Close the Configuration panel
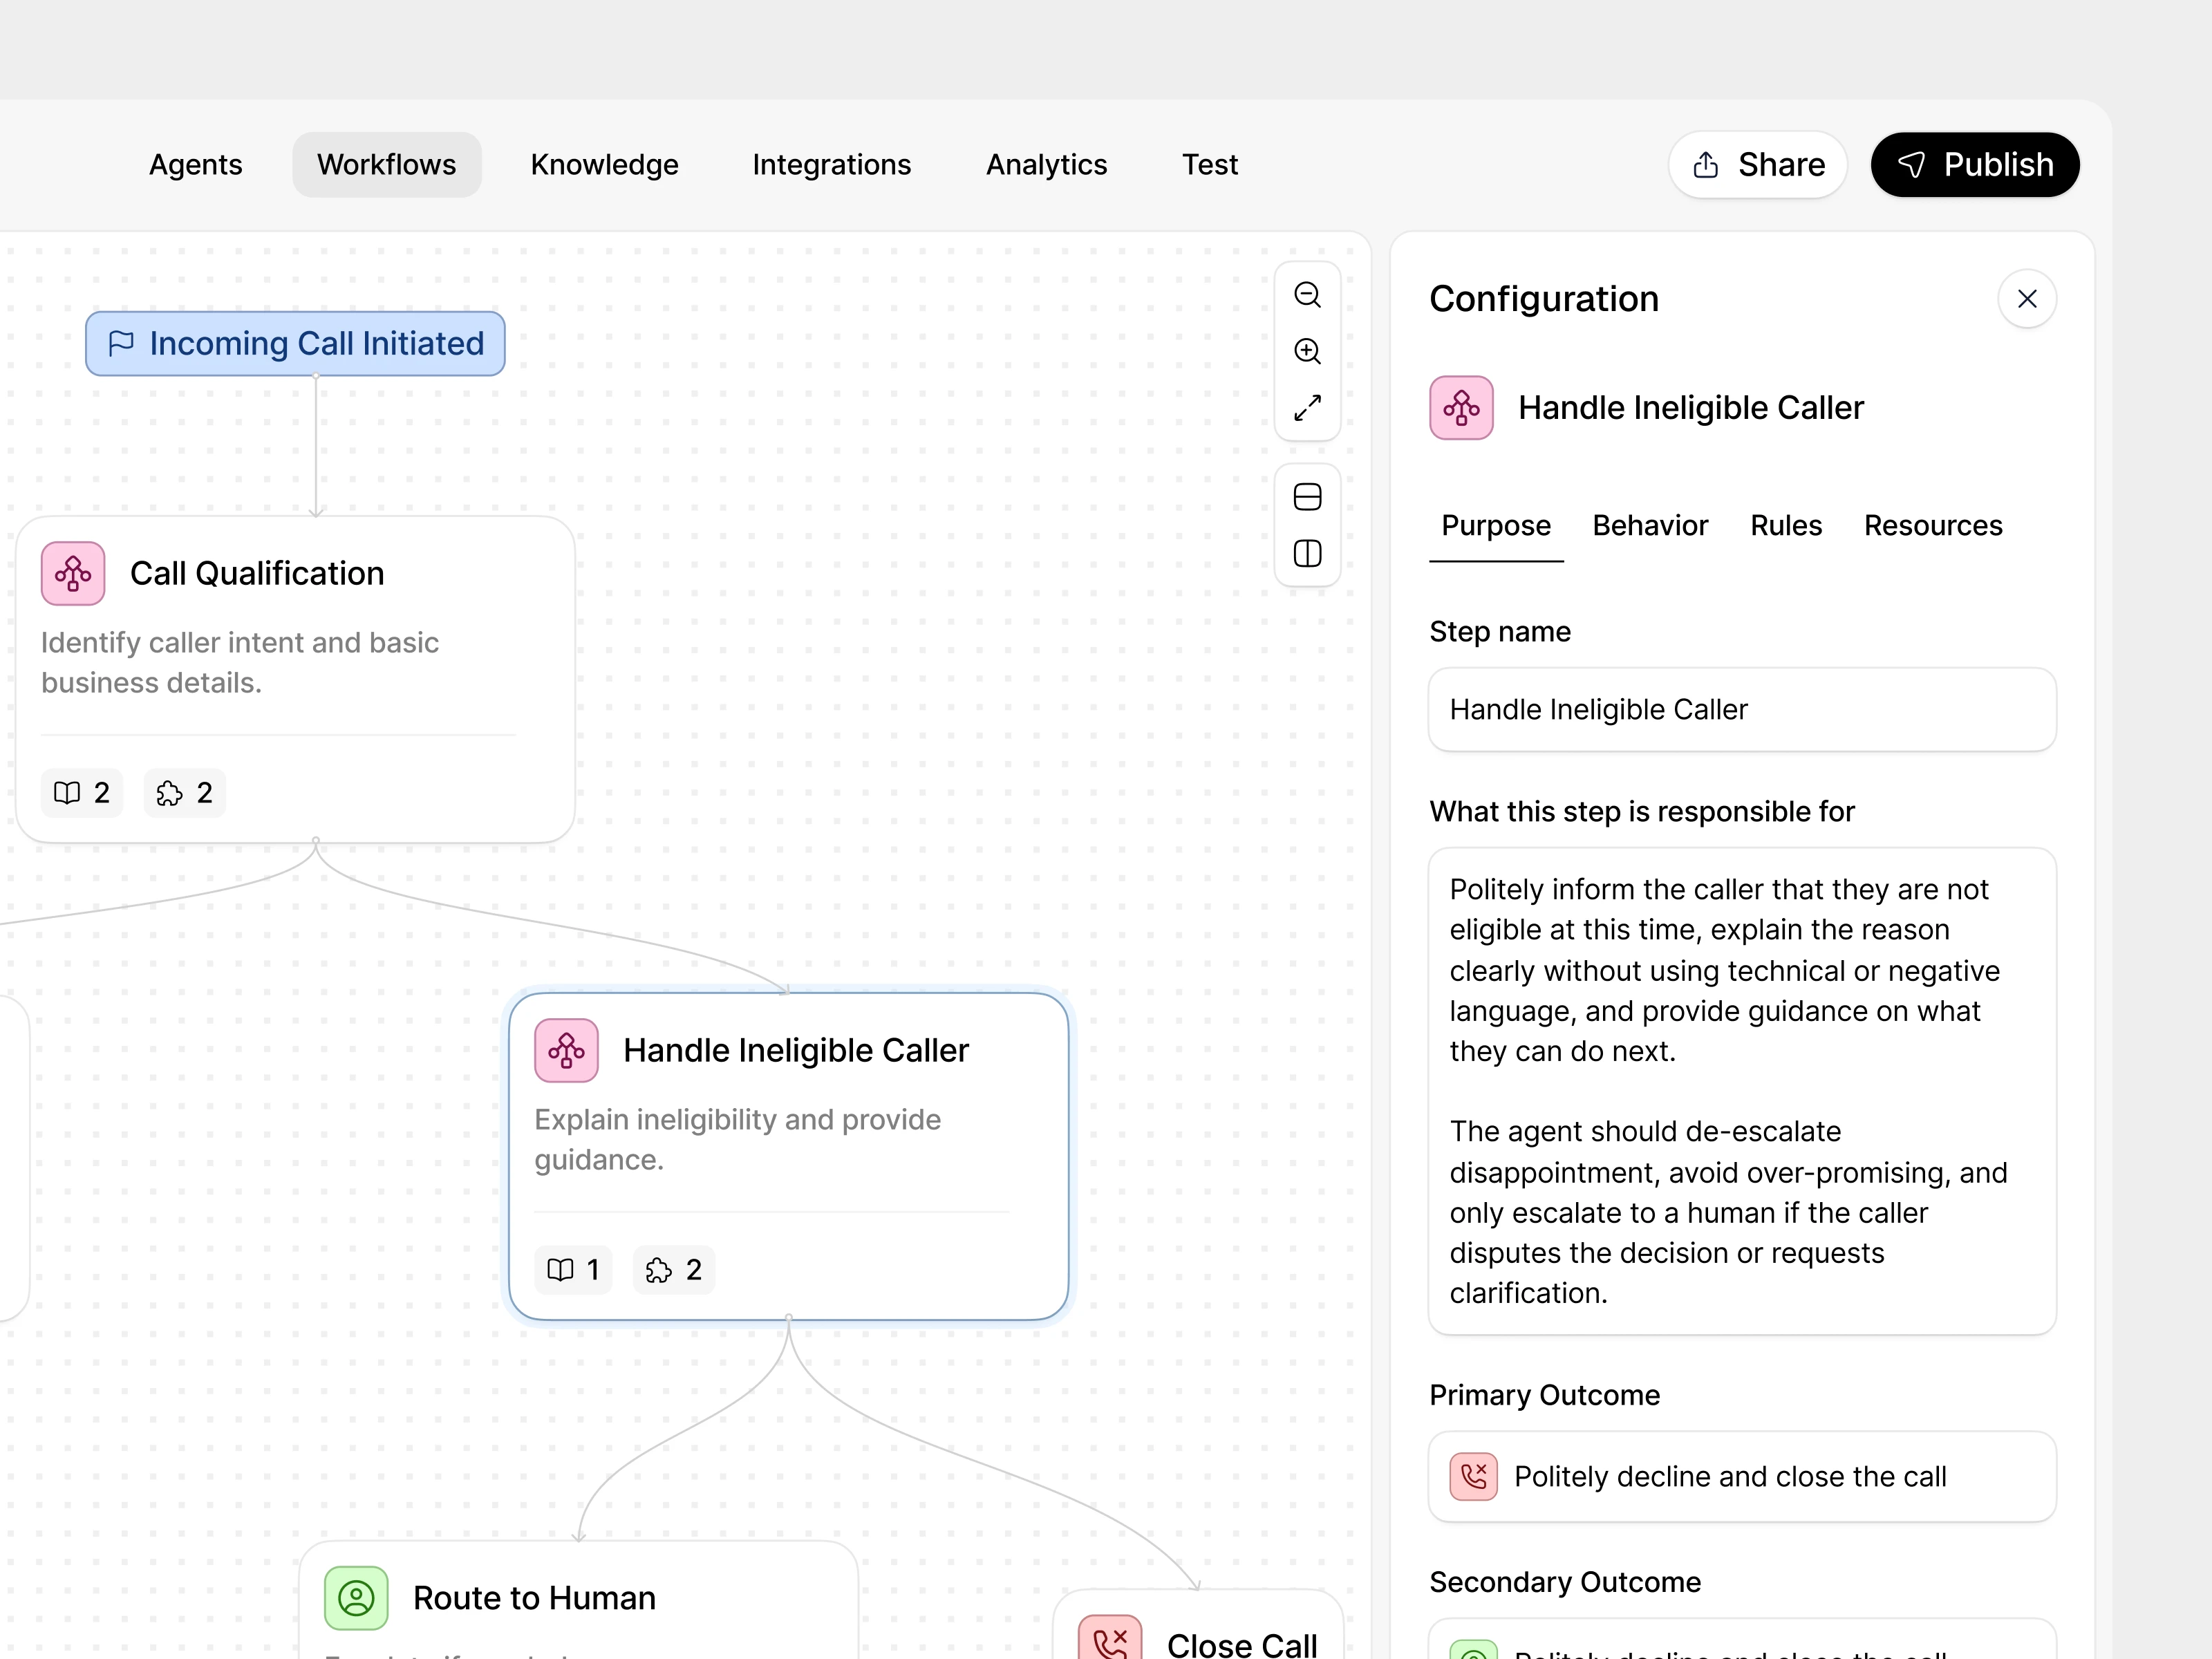Image resolution: width=2212 pixels, height=1659 pixels. [2027, 299]
